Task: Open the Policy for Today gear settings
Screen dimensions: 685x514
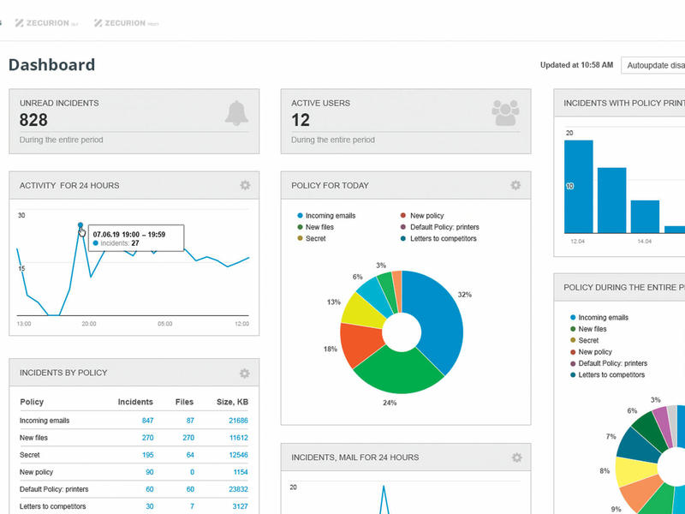Action: click(x=515, y=185)
